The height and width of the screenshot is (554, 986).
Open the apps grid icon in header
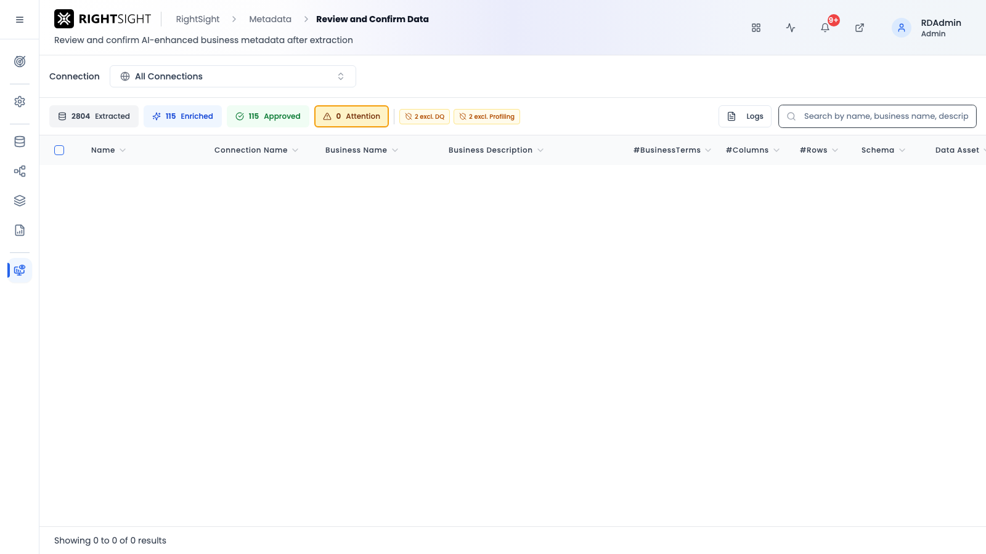pyautogui.click(x=756, y=28)
